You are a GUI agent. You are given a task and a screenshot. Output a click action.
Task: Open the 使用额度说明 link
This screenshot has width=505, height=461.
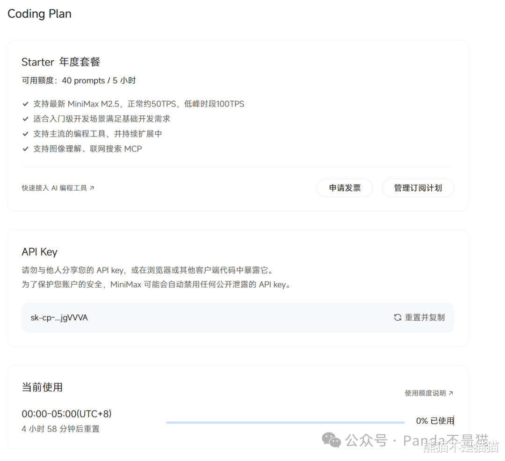coord(429,393)
